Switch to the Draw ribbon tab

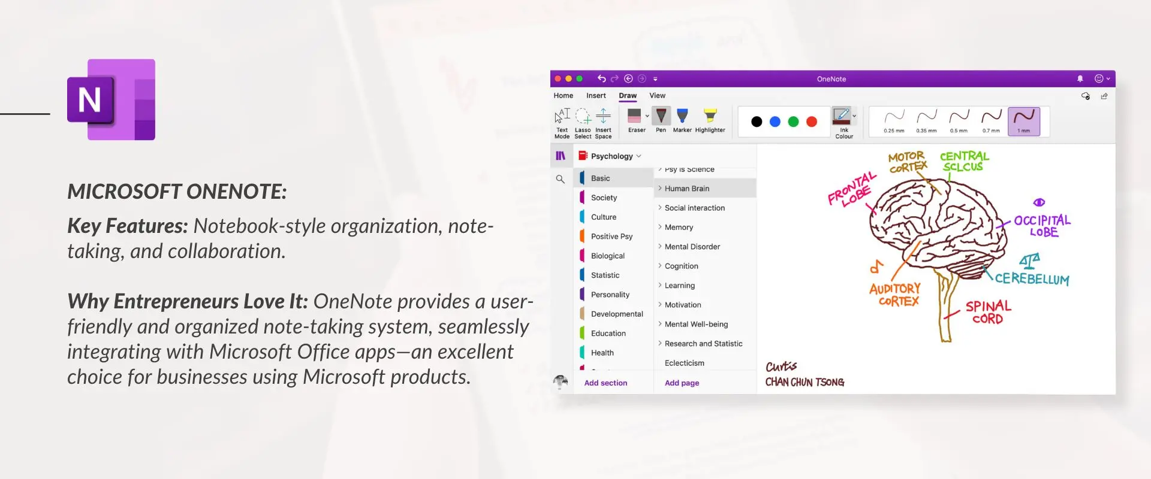[628, 96]
